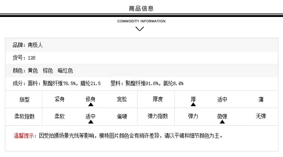Click the color option 黄色
The width and height of the screenshot is (283, 157).
pyautogui.click(x=33, y=70)
